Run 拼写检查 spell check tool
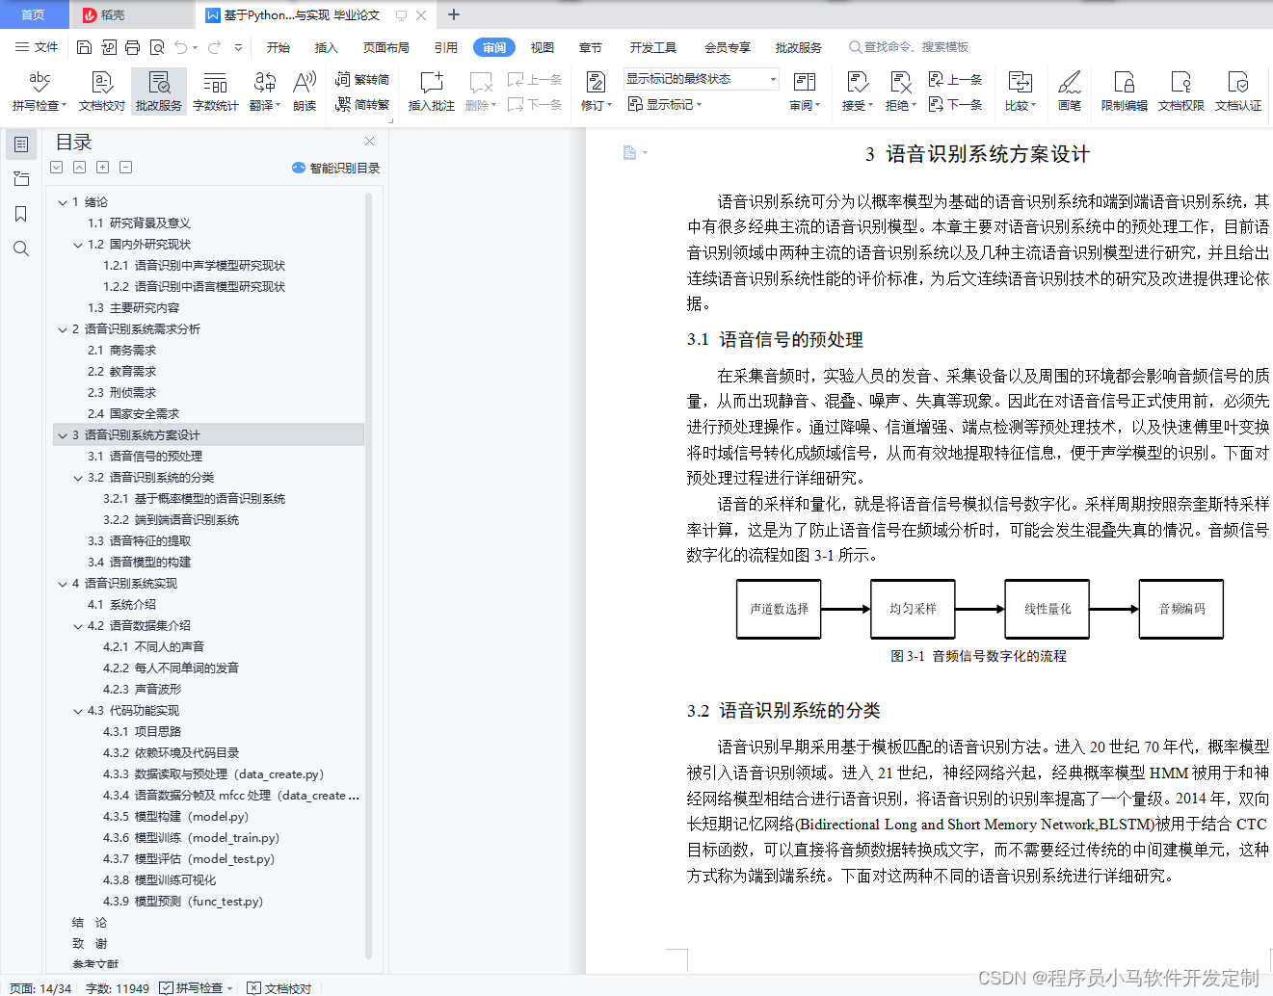This screenshot has width=1273, height=996. (x=38, y=92)
